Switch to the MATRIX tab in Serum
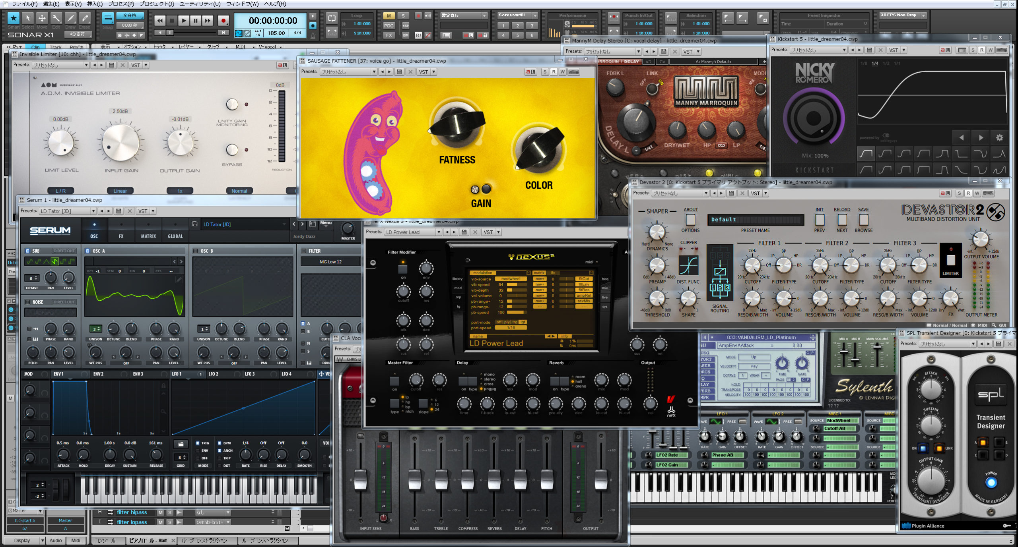Viewport: 1018px width, 547px height. pyautogui.click(x=148, y=230)
